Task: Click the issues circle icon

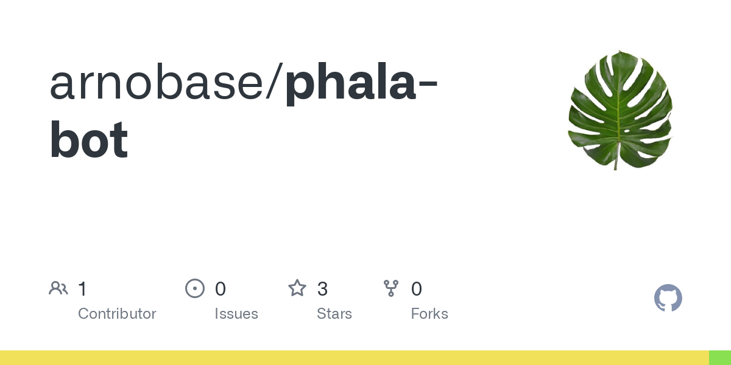Action: [195, 288]
